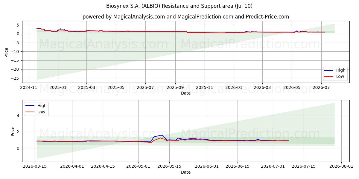Click the top chart x-axis label '2025-03'
Screen dimensions: 359x179
point(86,88)
